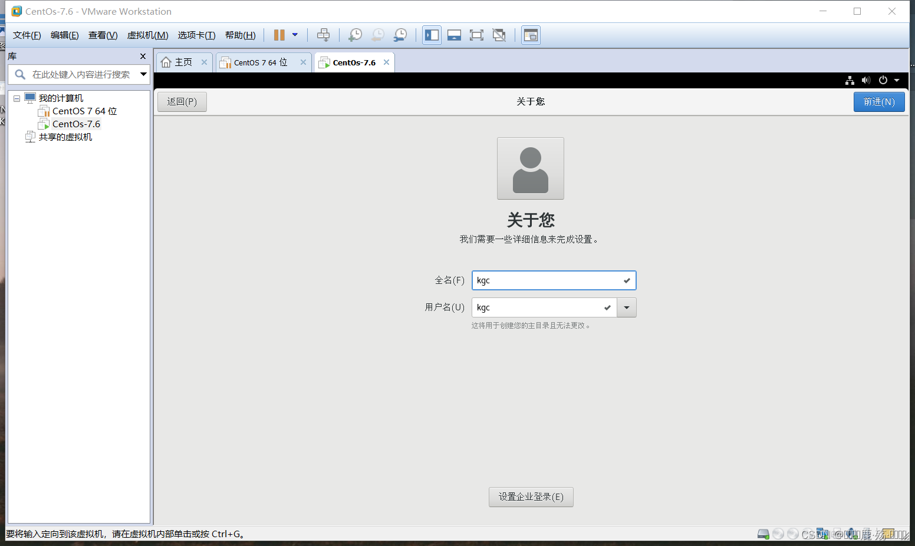Click the pause virtual machine icon
Viewport: 915px width, 546px height.
click(x=279, y=35)
